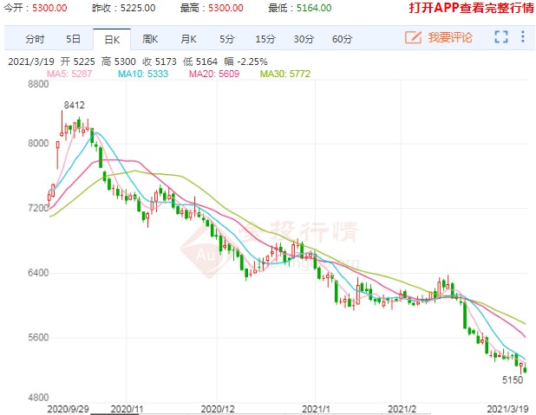Open the 60分 interval tab

(342, 39)
